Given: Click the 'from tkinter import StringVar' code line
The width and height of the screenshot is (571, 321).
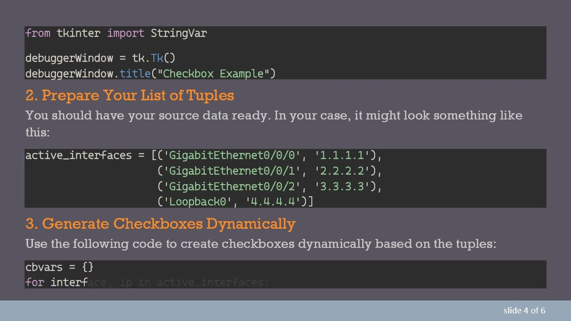Looking at the screenshot, I should (116, 33).
